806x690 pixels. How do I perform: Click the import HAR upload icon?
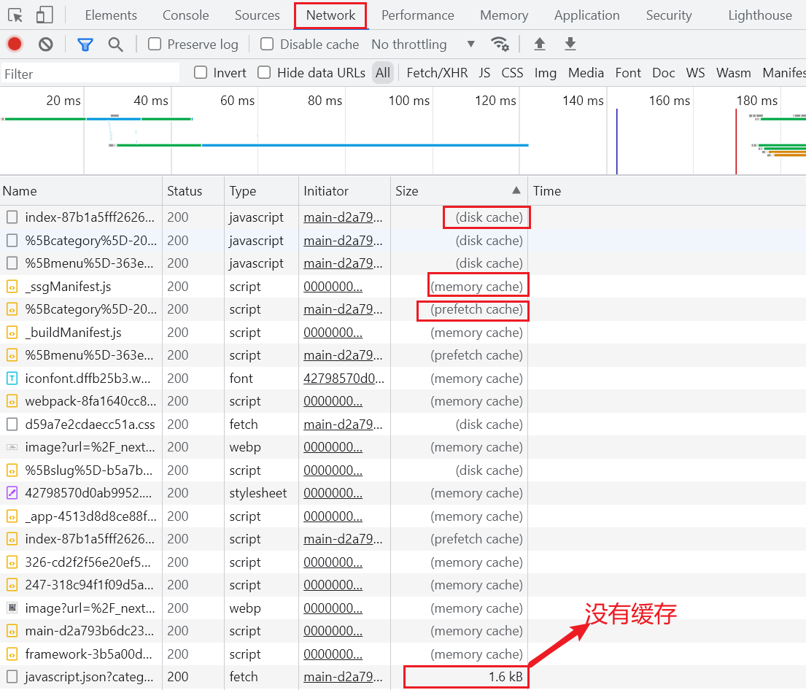coord(540,44)
